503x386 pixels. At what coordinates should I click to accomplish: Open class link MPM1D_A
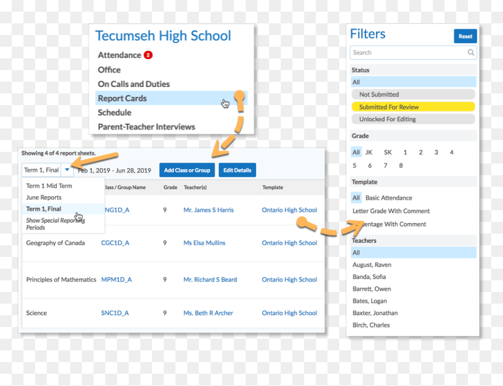pos(116,280)
